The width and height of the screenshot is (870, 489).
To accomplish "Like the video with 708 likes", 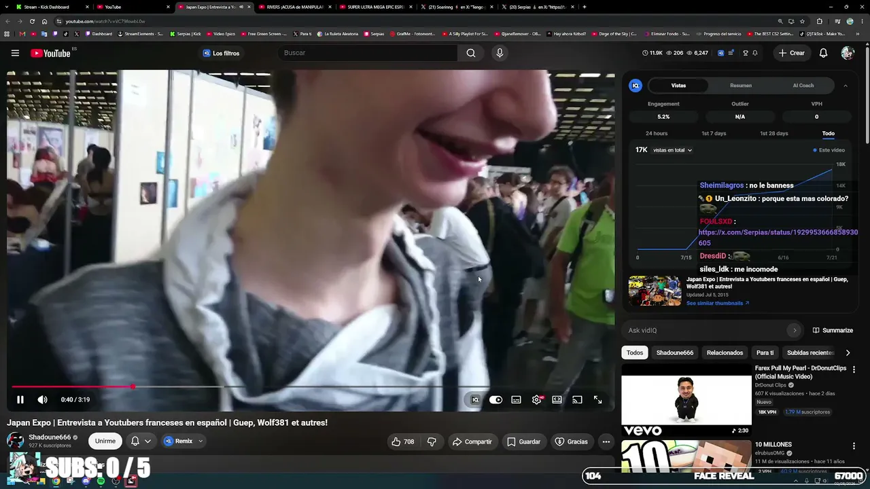I will [x=402, y=441].
